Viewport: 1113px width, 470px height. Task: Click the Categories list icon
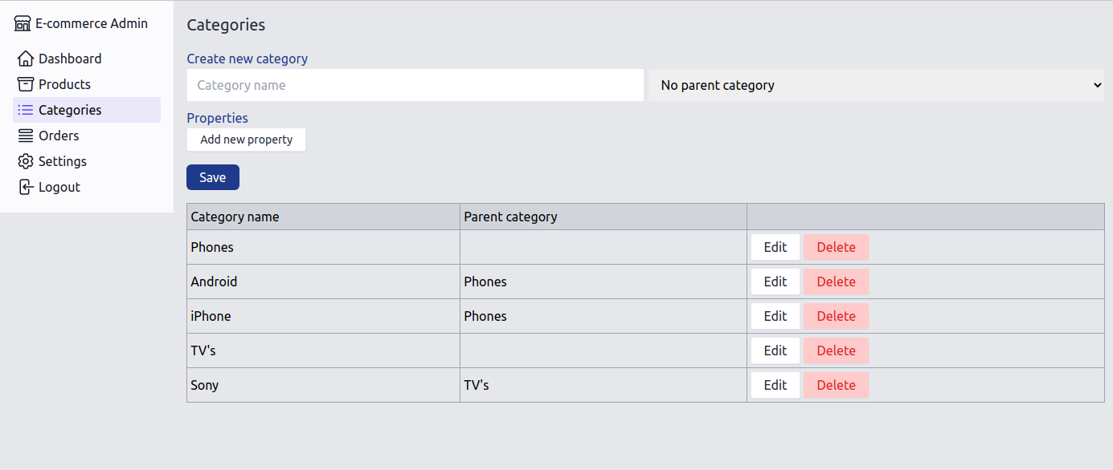point(26,110)
